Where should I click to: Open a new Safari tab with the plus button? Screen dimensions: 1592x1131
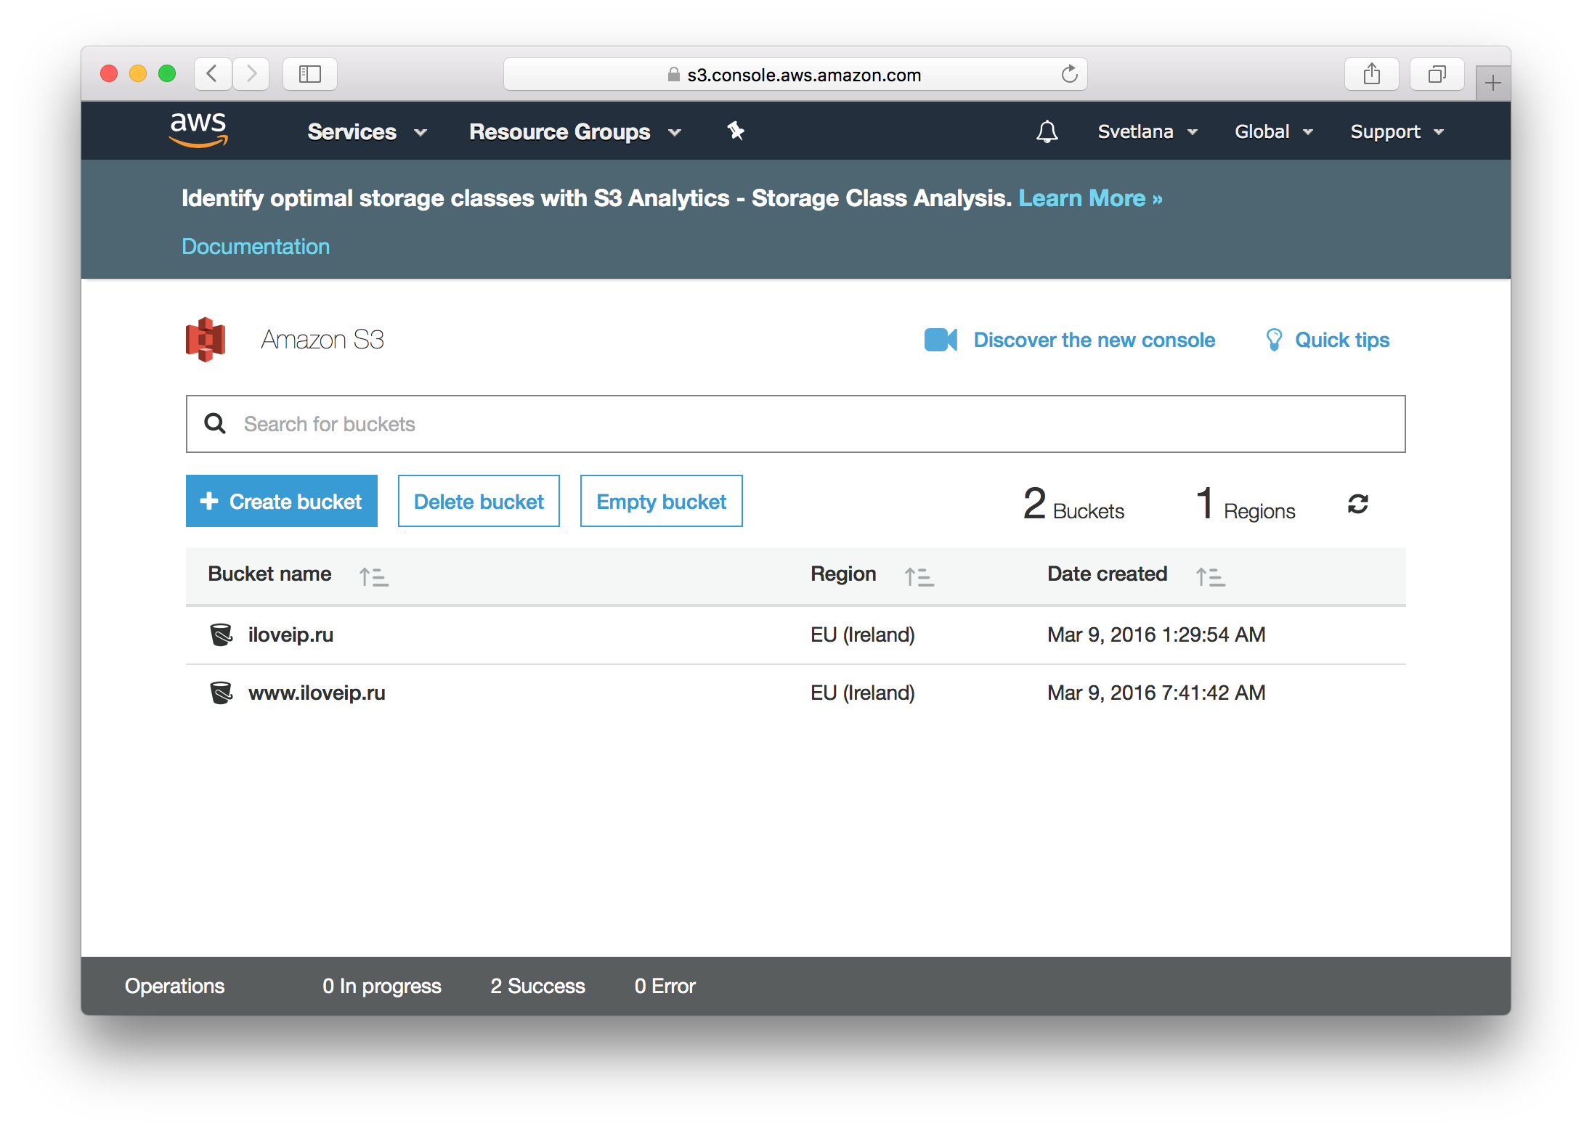[x=1492, y=83]
